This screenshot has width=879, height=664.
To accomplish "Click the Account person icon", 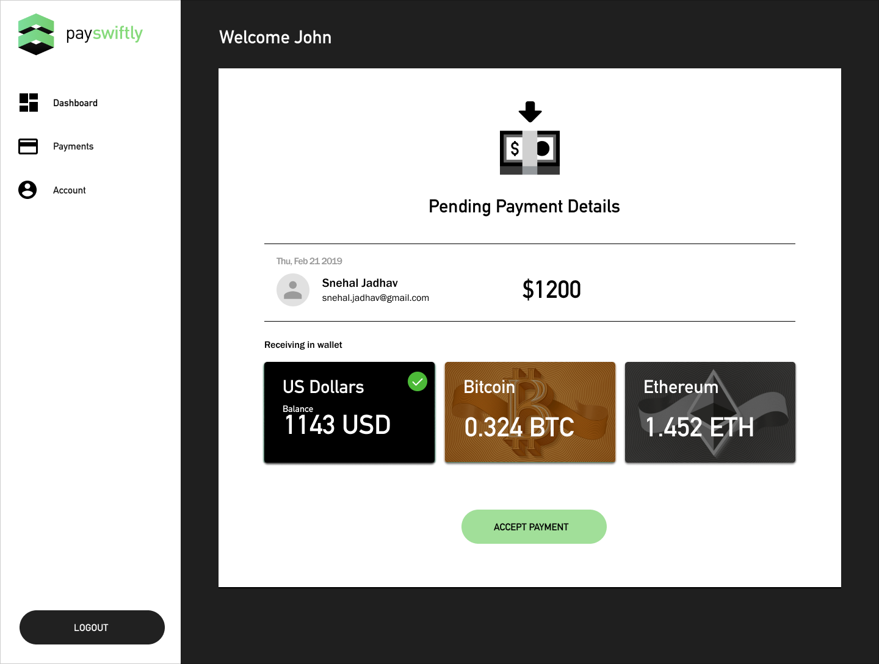I will pyautogui.click(x=27, y=190).
